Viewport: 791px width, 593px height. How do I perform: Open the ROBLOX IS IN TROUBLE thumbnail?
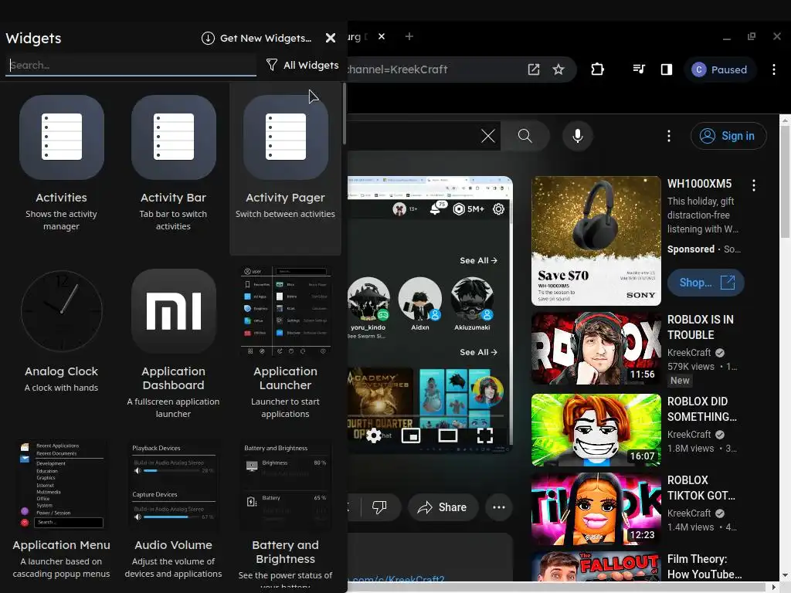click(596, 348)
